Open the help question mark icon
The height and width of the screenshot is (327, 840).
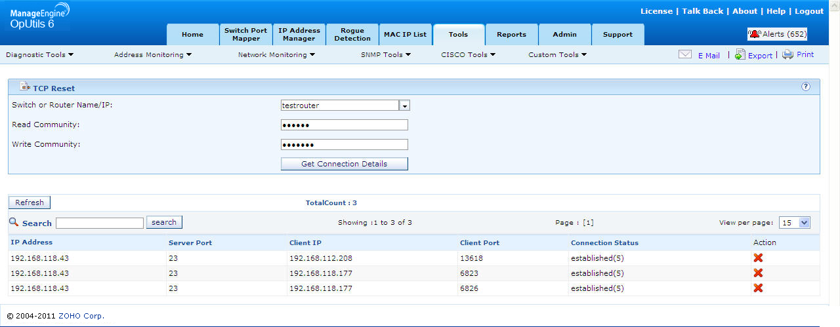coord(806,87)
